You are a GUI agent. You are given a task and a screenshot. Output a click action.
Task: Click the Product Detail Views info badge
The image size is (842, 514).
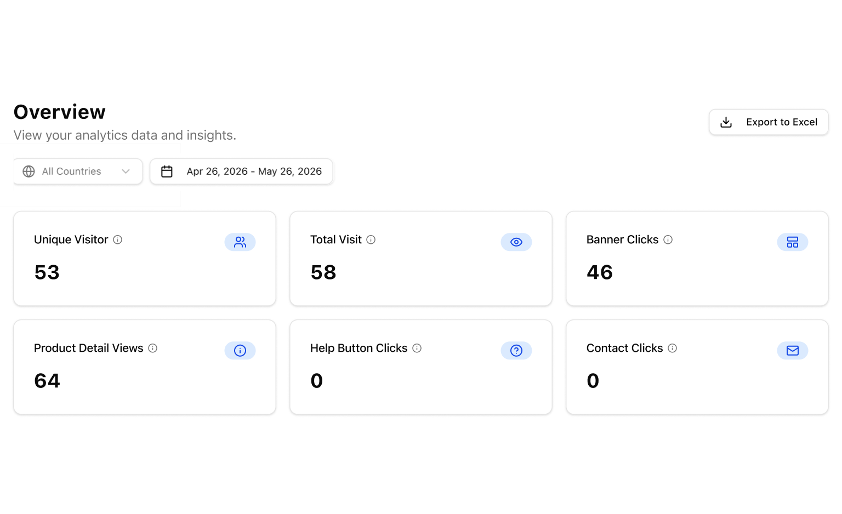click(240, 350)
